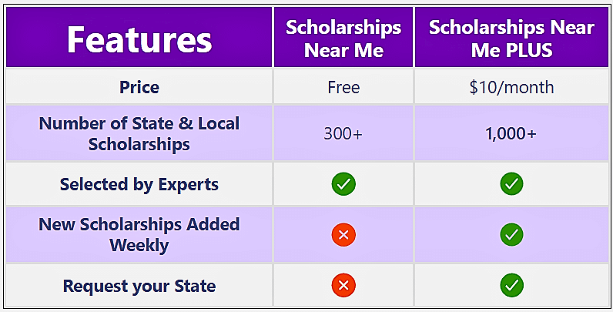Click the $10/month price cell
Viewport: 613px width, 312px height.
[x=511, y=87]
